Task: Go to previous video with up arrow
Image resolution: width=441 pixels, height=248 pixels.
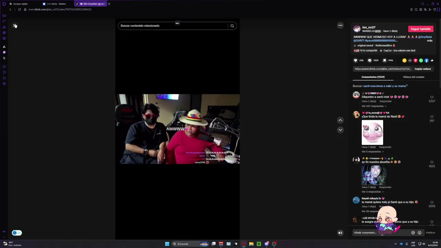Action: [x=340, y=120]
